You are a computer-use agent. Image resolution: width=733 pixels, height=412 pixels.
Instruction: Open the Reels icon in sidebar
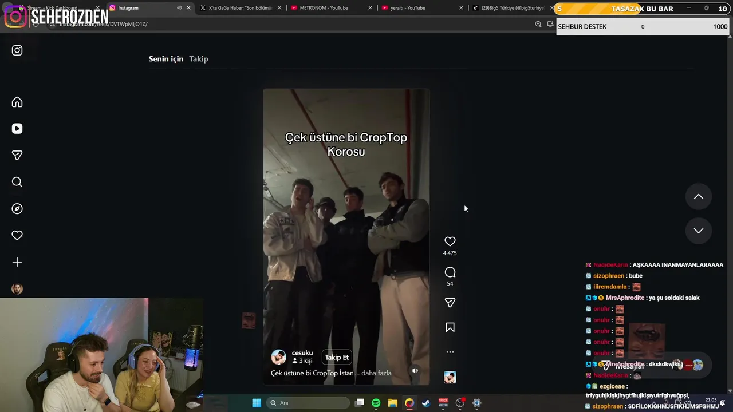tap(17, 129)
